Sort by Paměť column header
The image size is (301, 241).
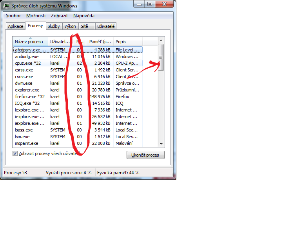coord(100,42)
